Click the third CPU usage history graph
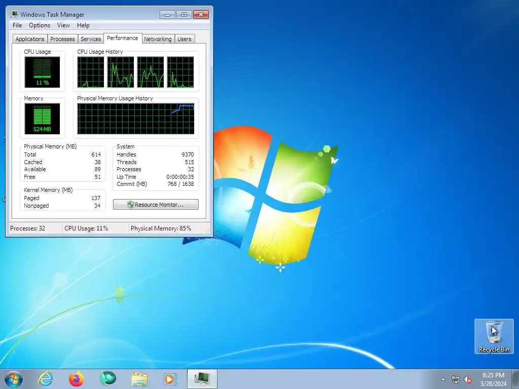The image size is (519, 389). 151,72
